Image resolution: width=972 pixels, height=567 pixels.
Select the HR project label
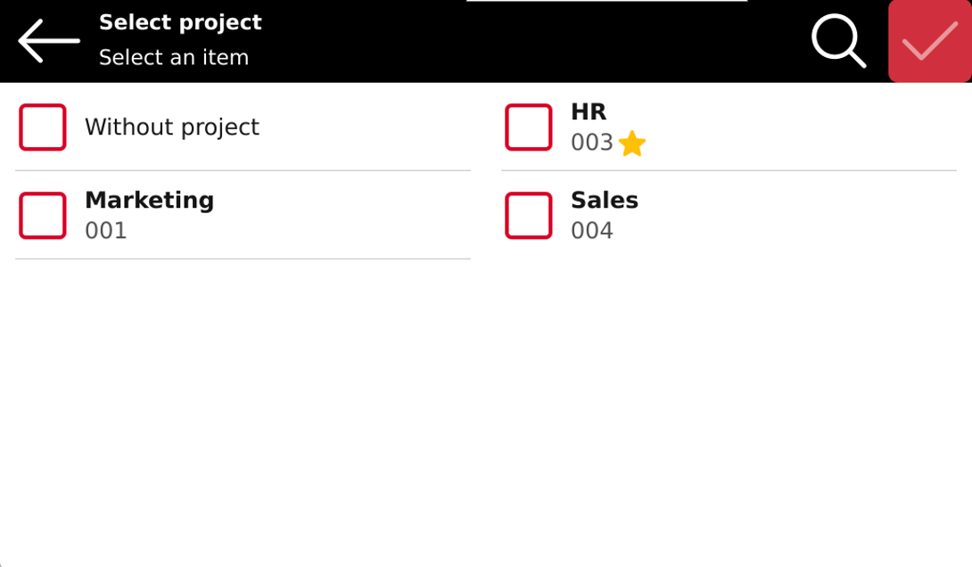pos(589,111)
